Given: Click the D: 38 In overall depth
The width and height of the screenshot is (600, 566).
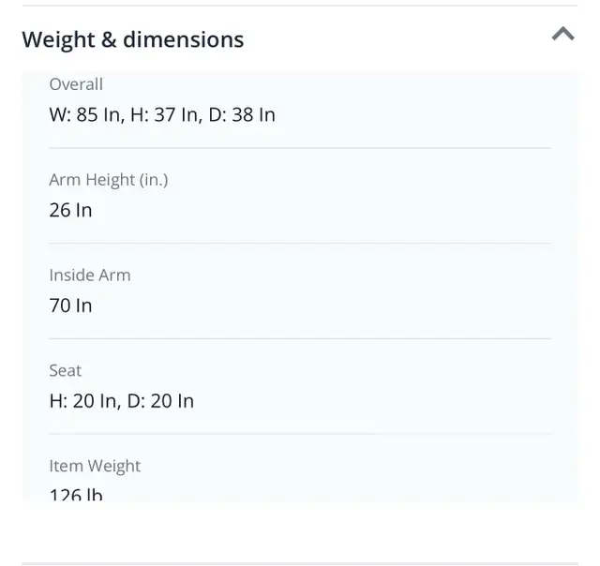Looking at the screenshot, I should point(242,114).
